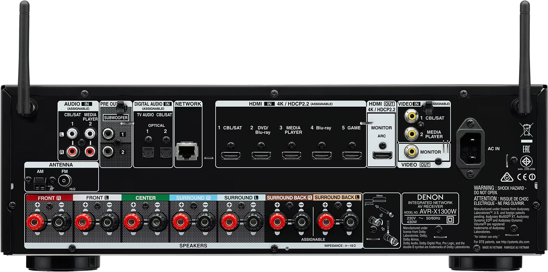Click the CENTER red positive terminal
The height and width of the screenshot is (272, 548).
pyautogui.click(x=132, y=222)
